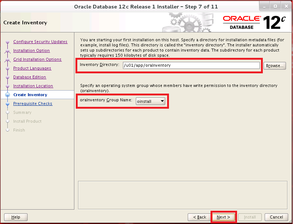Cancel the Oracle installation

point(276,217)
